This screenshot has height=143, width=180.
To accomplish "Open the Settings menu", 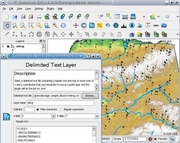I will (39, 9).
